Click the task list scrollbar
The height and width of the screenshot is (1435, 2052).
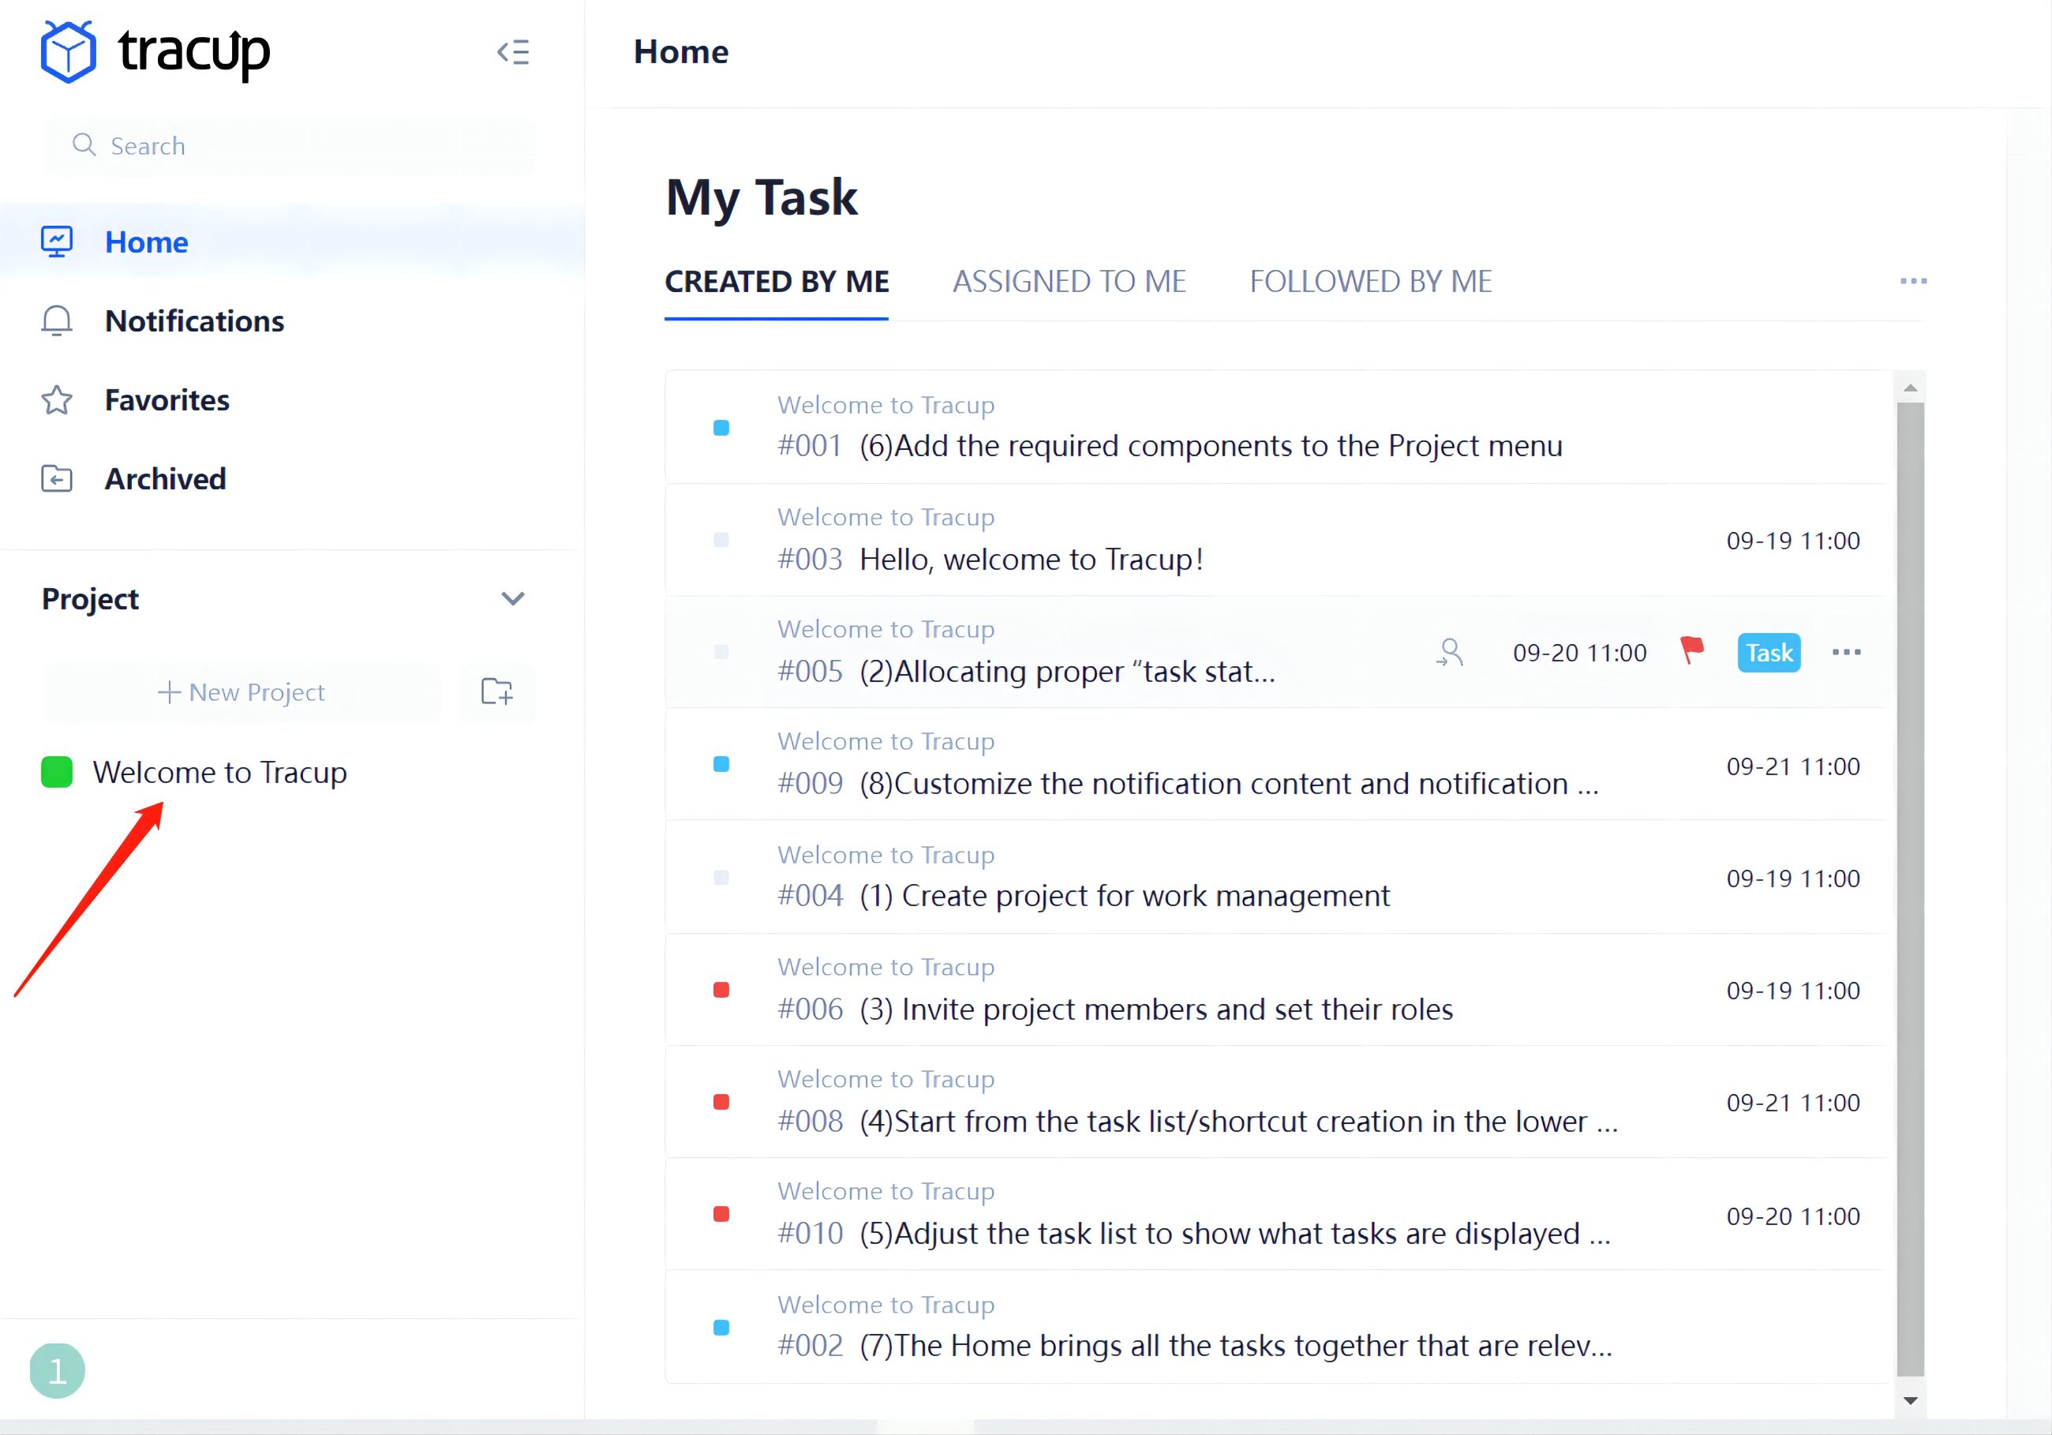click(1910, 894)
